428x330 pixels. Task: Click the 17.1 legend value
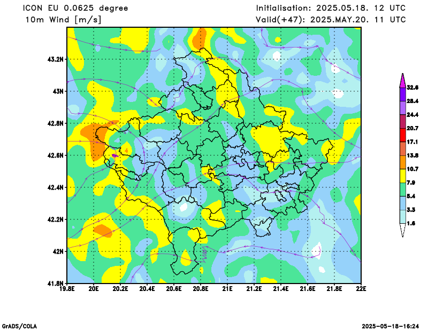click(x=412, y=142)
